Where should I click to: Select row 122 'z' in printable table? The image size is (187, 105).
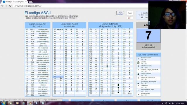(80, 83)
